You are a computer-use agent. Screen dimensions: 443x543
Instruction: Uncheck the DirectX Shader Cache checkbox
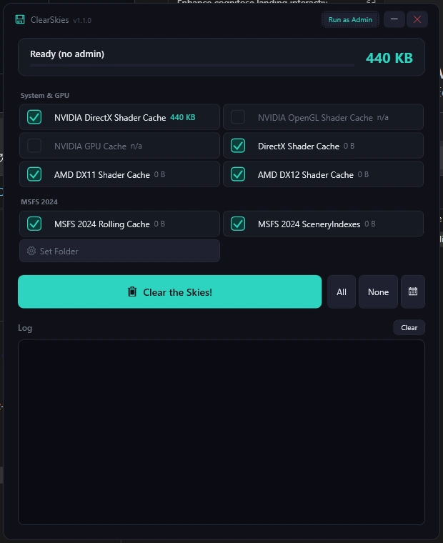(x=238, y=146)
